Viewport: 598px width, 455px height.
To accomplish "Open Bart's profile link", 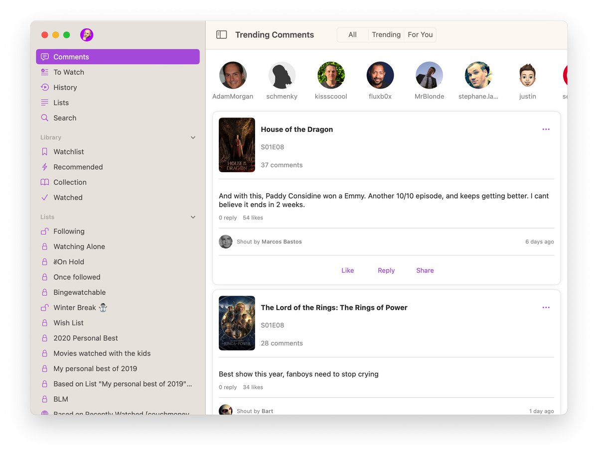I will [267, 411].
